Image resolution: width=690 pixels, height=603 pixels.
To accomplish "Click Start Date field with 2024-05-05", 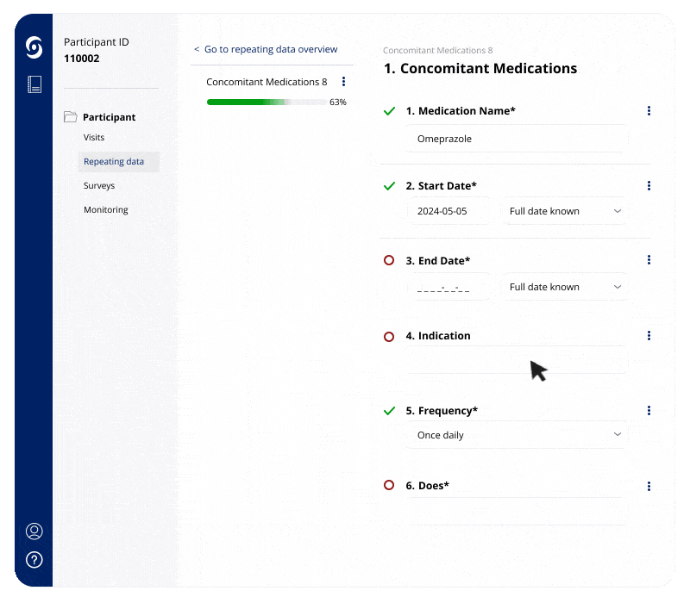I will point(449,211).
